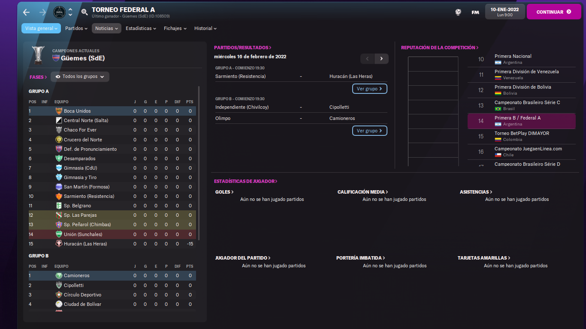Open Huracán (Las Heras) table row
The width and height of the screenshot is (586, 329).
coord(112,244)
